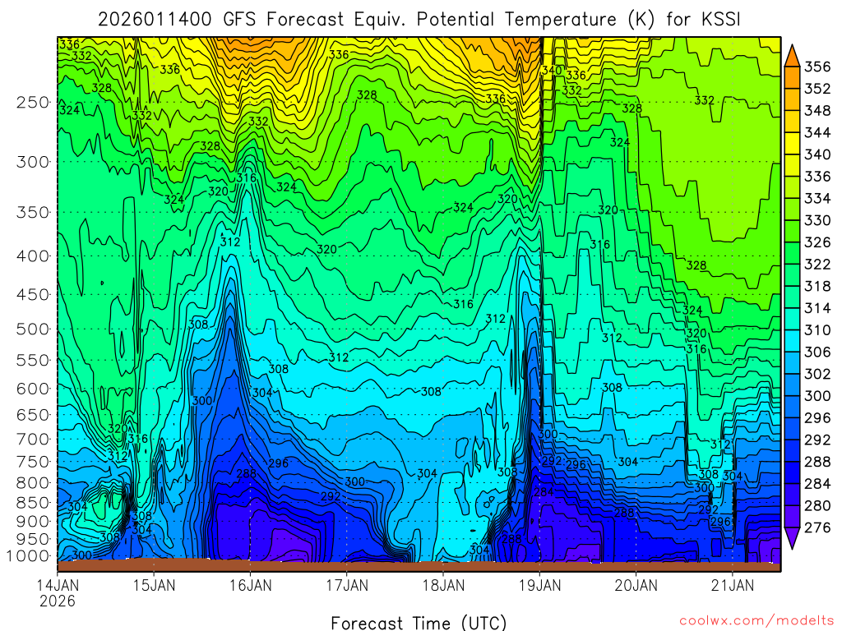Pick the 330 color-scale value
This screenshot has height=631, width=842.
(817, 220)
